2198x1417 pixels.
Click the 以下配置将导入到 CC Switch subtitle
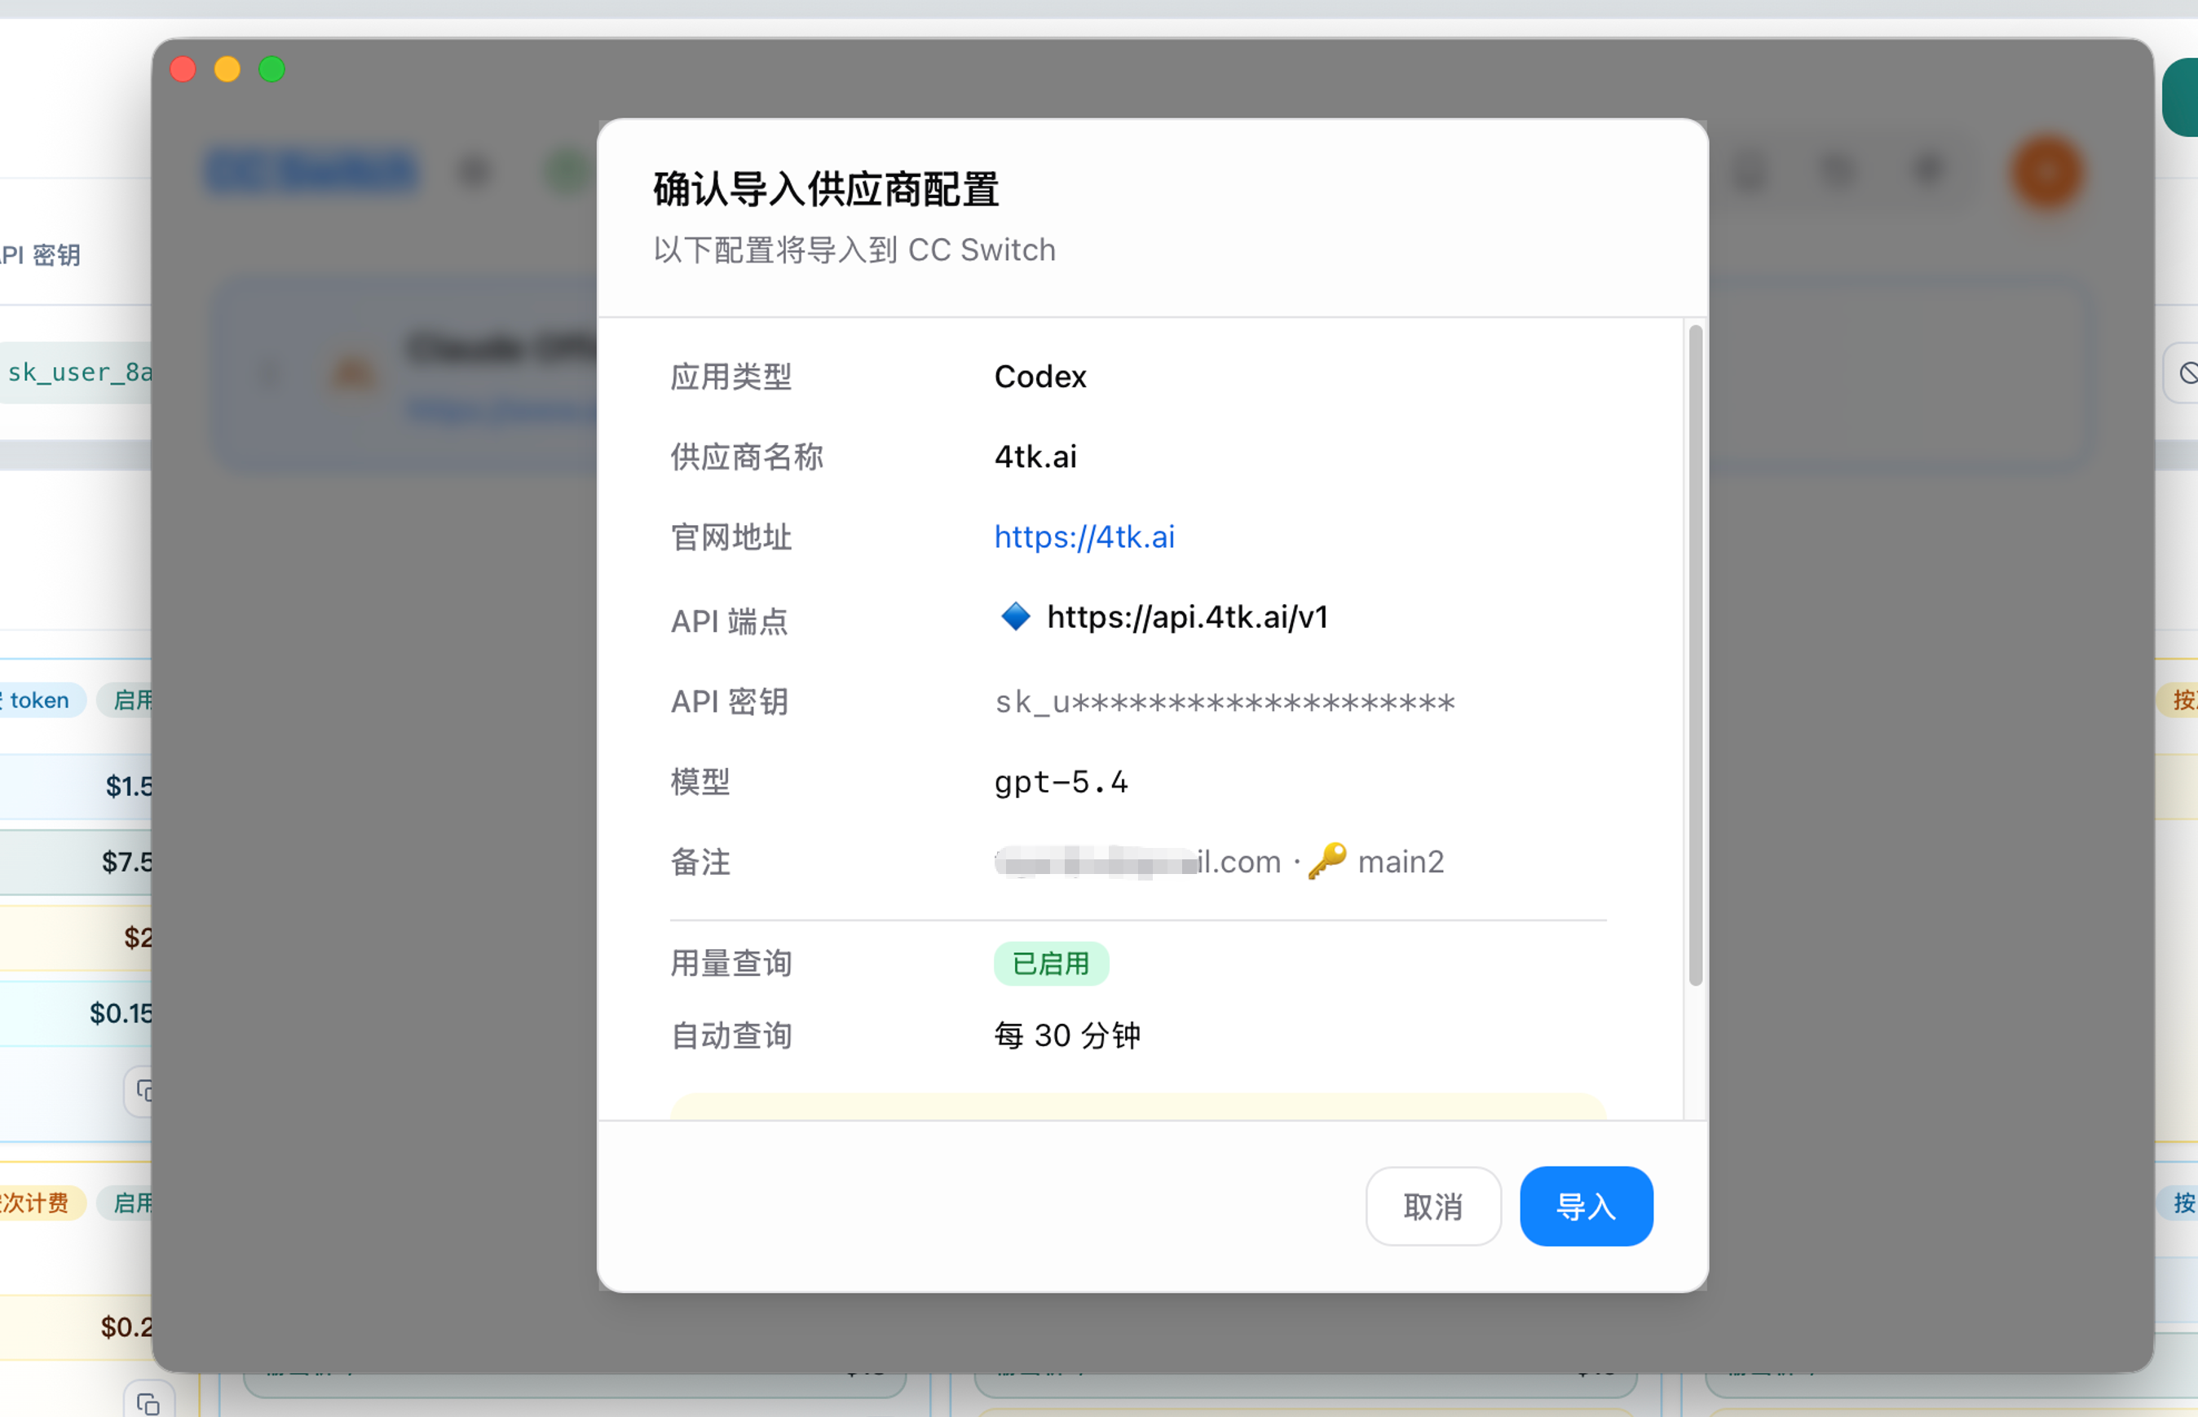tap(854, 249)
